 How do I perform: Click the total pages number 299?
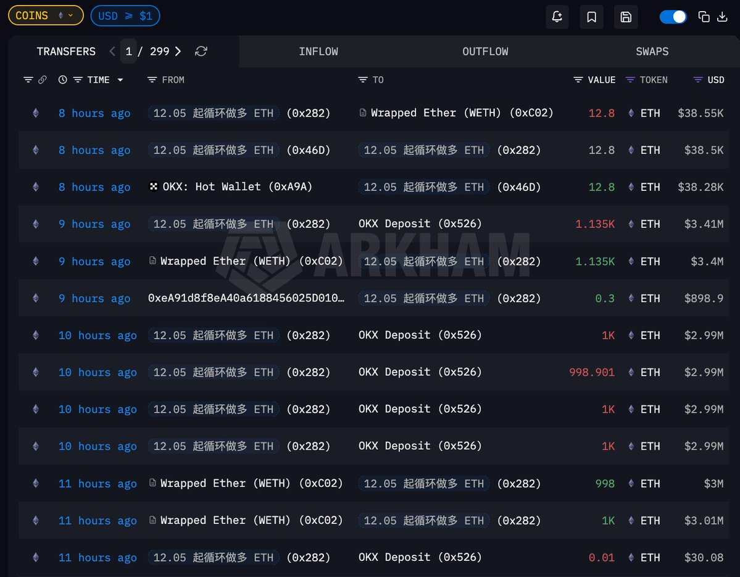pyautogui.click(x=159, y=51)
